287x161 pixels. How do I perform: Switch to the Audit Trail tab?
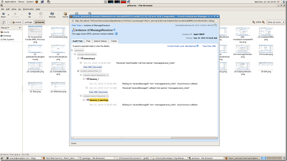pos(77,41)
